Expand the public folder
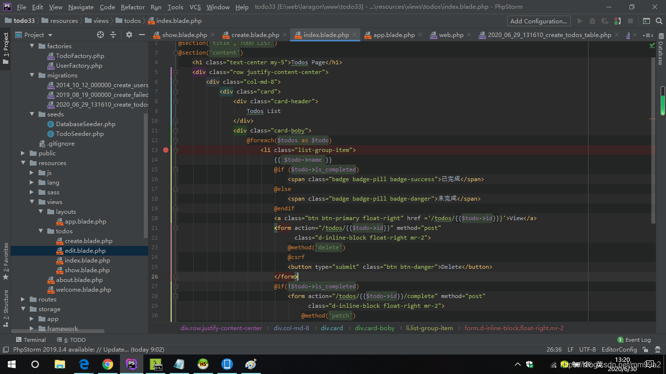666x374 pixels. (x=23, y=153)
